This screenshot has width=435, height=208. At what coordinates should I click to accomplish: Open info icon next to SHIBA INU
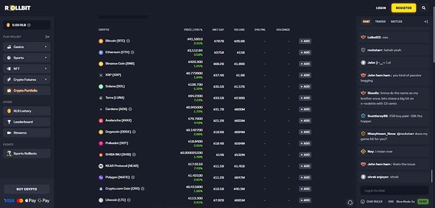[134, 155]
